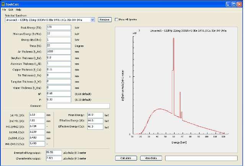The image size is (245, 166).
Task: Open the File menu
Action: pyautogui.click(x=4, y=10)
